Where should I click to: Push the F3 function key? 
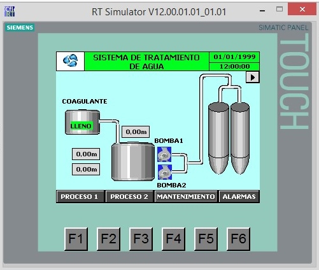141,239
